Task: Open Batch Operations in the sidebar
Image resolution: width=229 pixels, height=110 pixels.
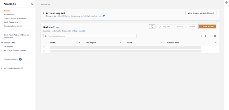Action: [x=11, y=22]
